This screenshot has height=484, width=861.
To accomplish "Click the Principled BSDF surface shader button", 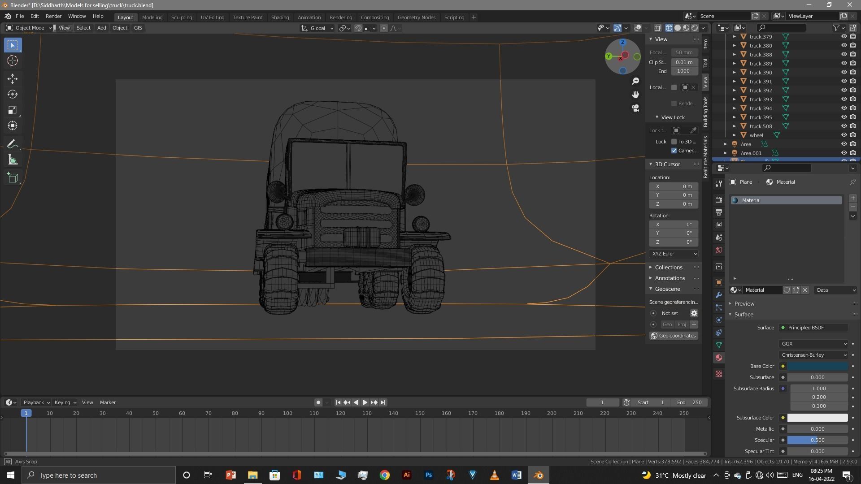I will tap(813, 328).
